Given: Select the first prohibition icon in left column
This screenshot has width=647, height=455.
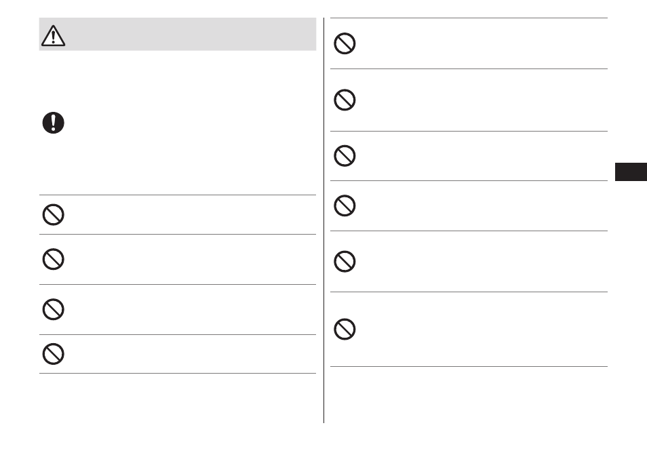Looking at the screenshot, I should pyautogui.click(x=53, y=214).
